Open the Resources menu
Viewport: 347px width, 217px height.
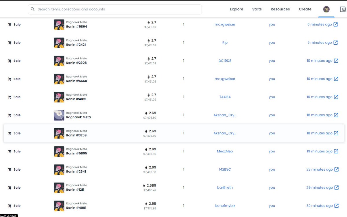280,9
